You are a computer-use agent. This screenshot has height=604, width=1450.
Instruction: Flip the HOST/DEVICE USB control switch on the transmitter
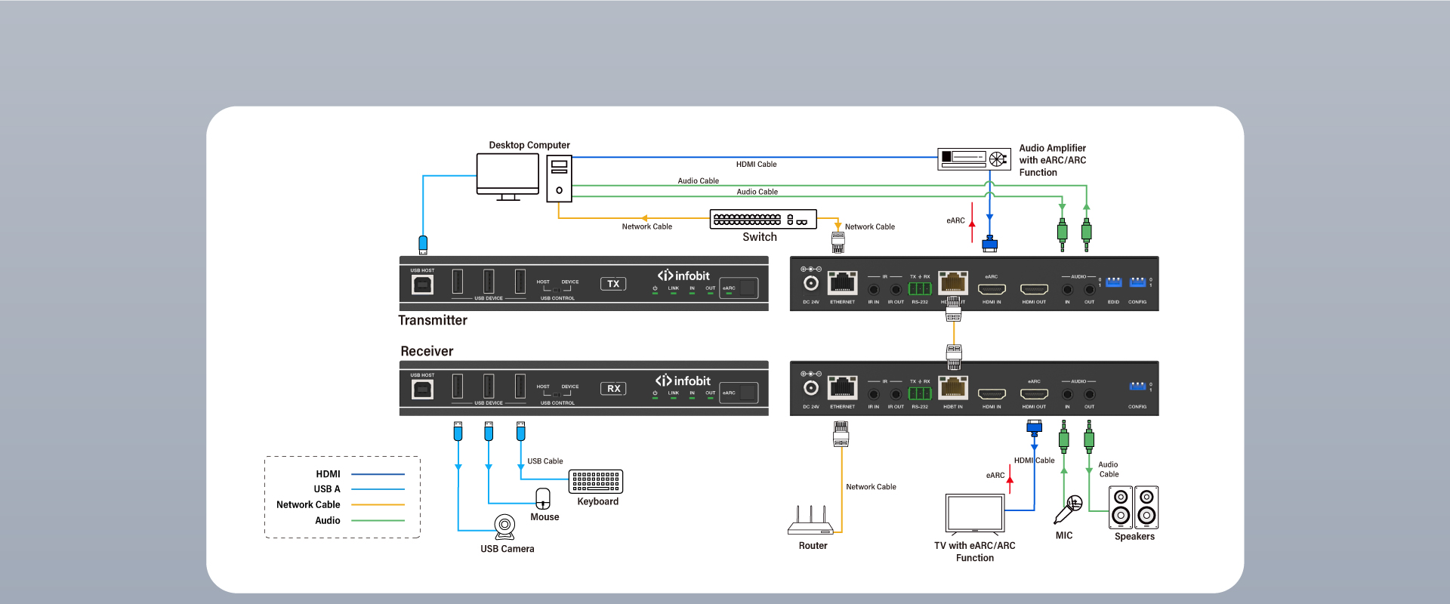pos(557,290)
